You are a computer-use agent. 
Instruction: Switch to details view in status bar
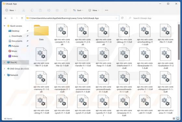point(174,118)
